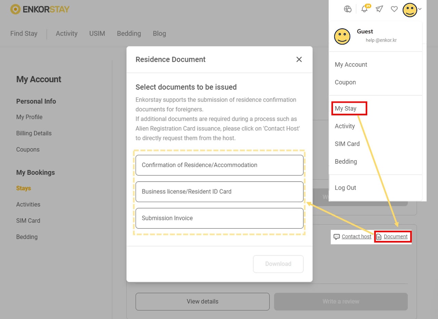Open the Activity nav item in header
This screenshot has width=438, height=319.
pyautogui.click(x=66, y=34)
